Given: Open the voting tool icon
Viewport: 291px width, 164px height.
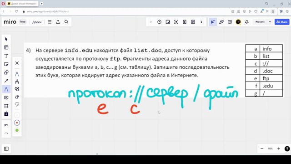Looking at the screenshot, I should (168, 22).
